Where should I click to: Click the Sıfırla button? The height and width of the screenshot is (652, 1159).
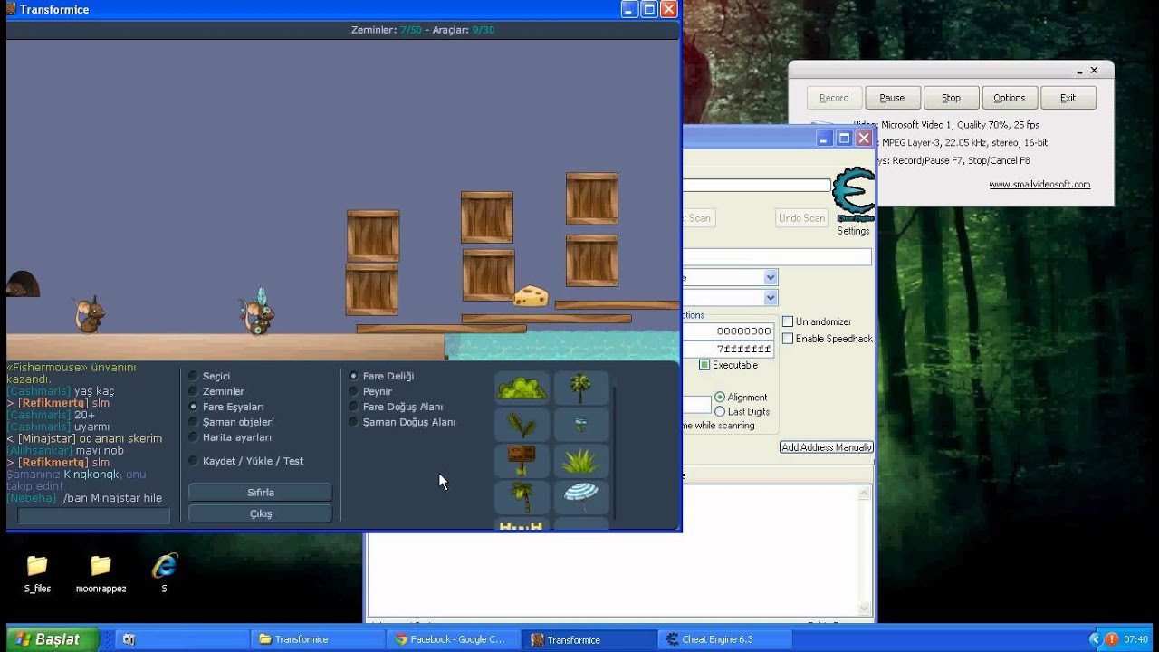point(260,493)
